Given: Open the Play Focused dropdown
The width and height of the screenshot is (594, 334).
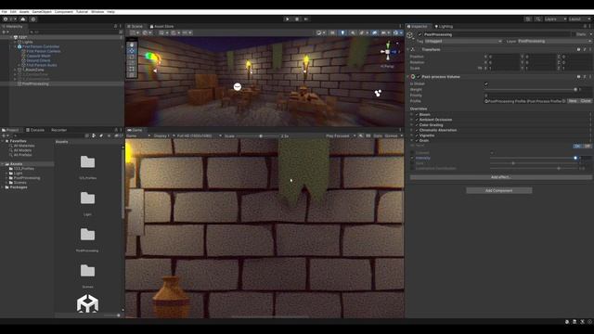Looking at the screenshot, I should click(x=341, y=136).
